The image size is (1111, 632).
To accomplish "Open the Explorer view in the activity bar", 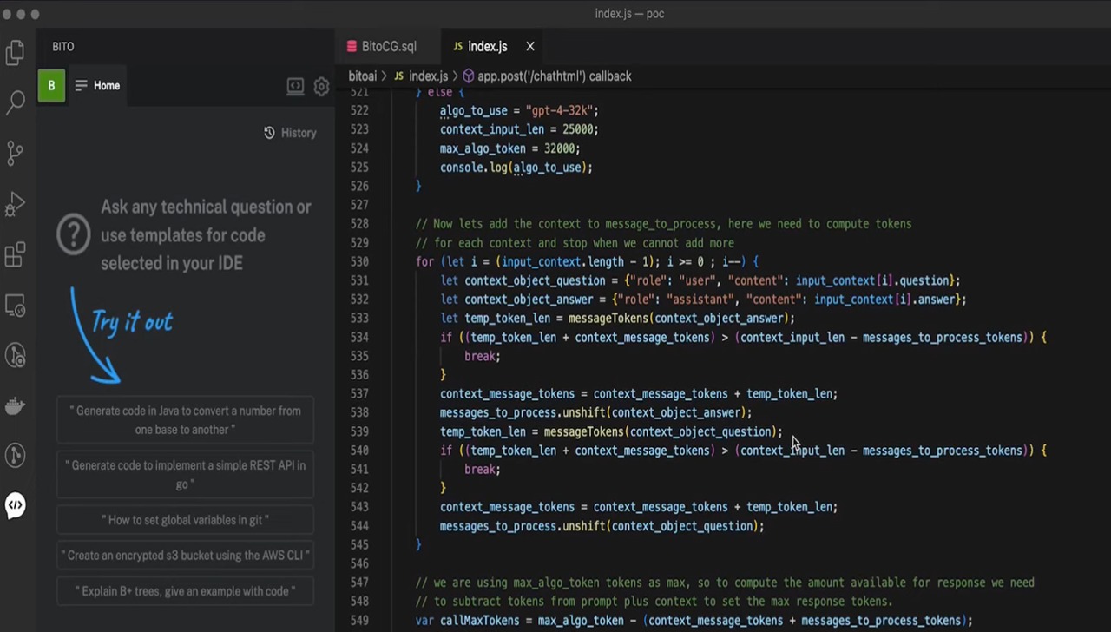I will [15, 53].
